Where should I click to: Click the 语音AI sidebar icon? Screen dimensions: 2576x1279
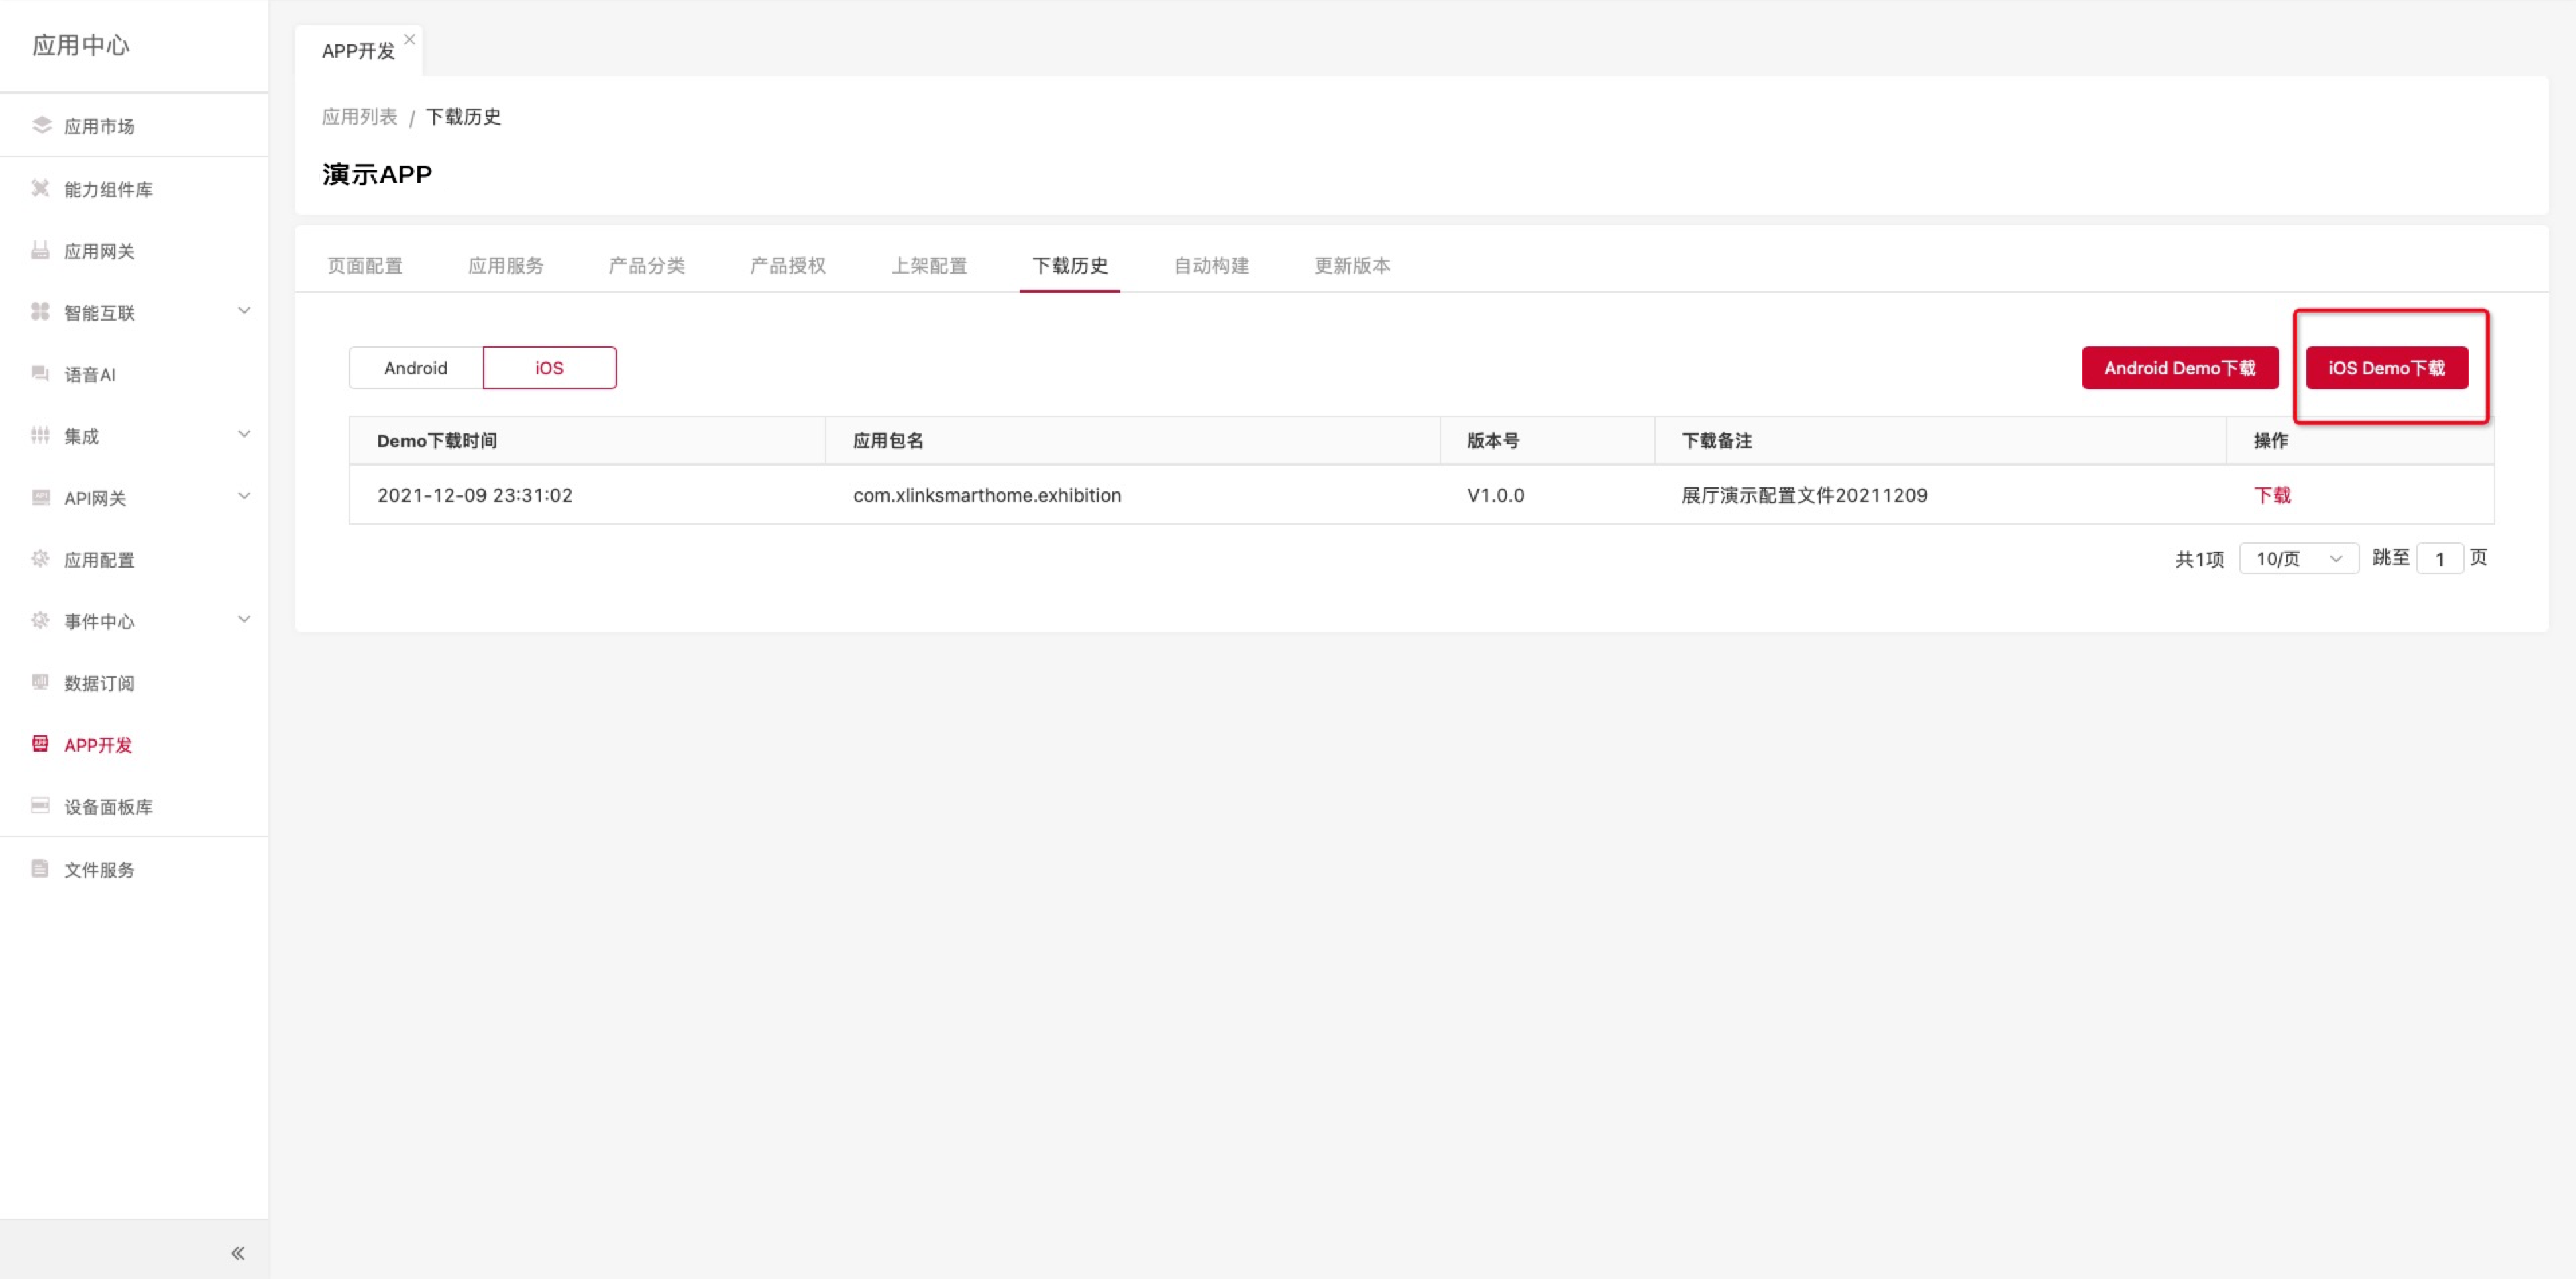coord(40,374)
